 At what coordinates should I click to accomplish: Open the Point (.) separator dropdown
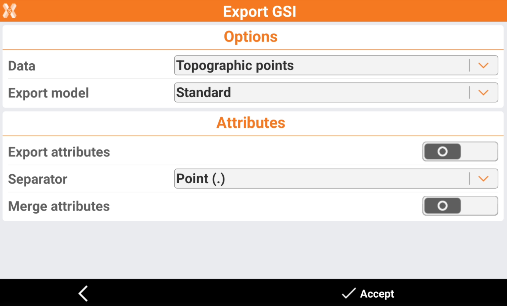pyautogui.click(x=322, y=179)
